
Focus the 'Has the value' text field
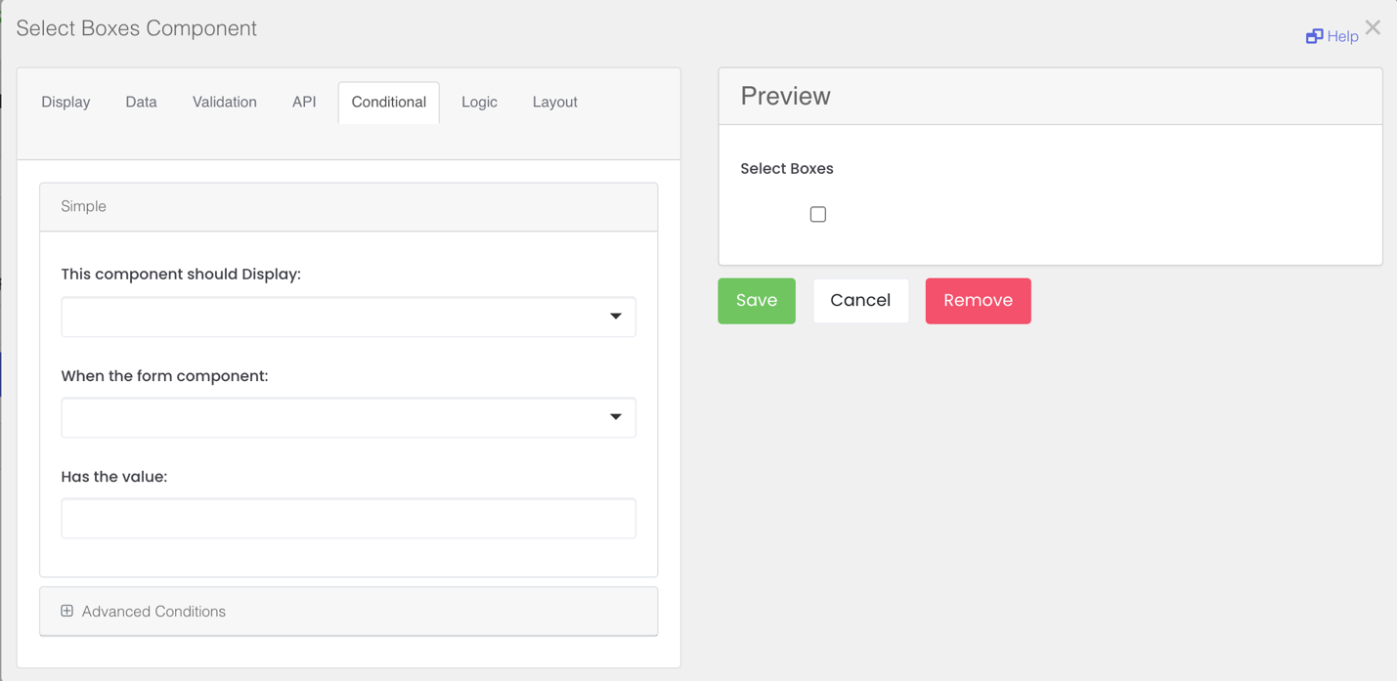click(348, 518)
